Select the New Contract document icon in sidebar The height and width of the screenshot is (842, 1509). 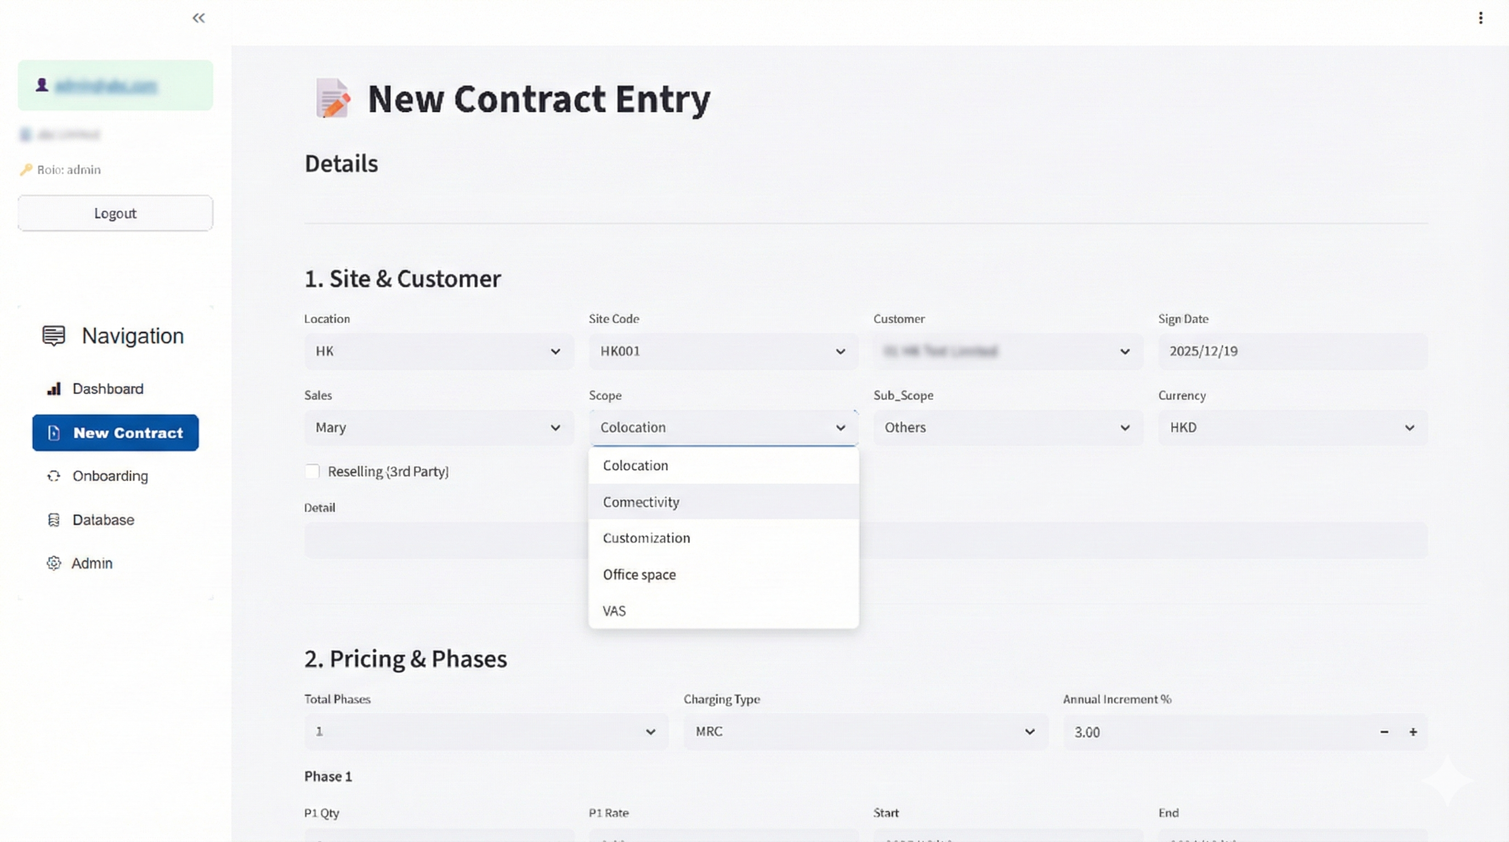click(x=54, y=433)
